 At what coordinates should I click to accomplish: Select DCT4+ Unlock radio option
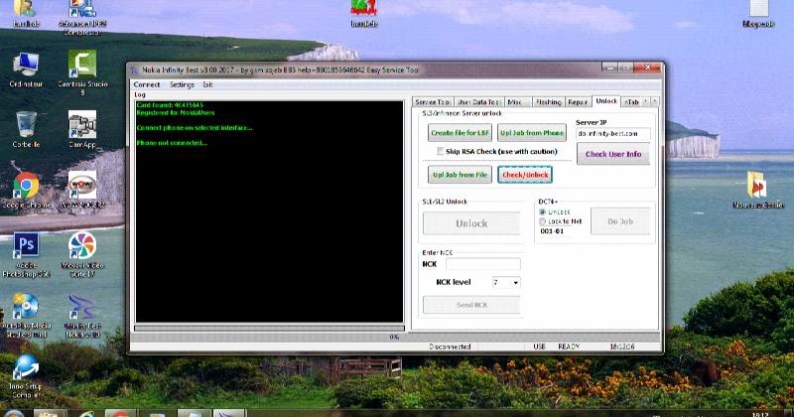[x=542, y=211]
